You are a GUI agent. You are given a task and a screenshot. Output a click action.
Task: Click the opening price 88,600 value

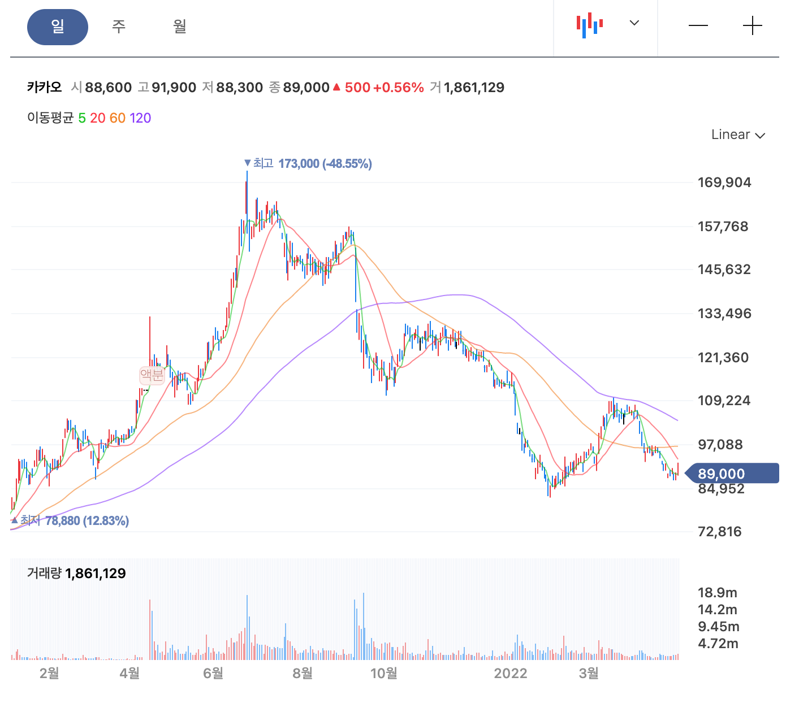pyautogui.click(x=108, y=88)
